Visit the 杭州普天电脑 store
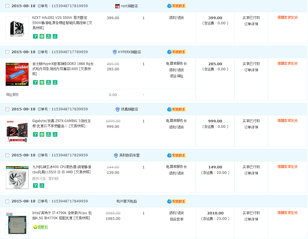The image size is (308, 239). click(x=127, y=201)
